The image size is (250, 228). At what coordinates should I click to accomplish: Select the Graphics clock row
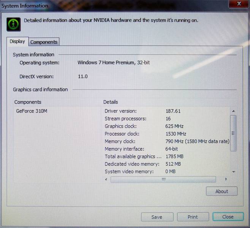[x=167, y=126]
